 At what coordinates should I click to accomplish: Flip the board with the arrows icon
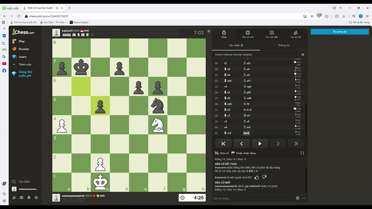pyautogui.click(x=302, y=153)
